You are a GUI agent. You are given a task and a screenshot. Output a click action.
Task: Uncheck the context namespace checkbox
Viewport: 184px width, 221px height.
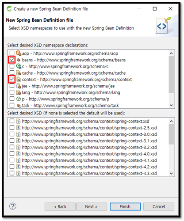[x=12, y=79]
